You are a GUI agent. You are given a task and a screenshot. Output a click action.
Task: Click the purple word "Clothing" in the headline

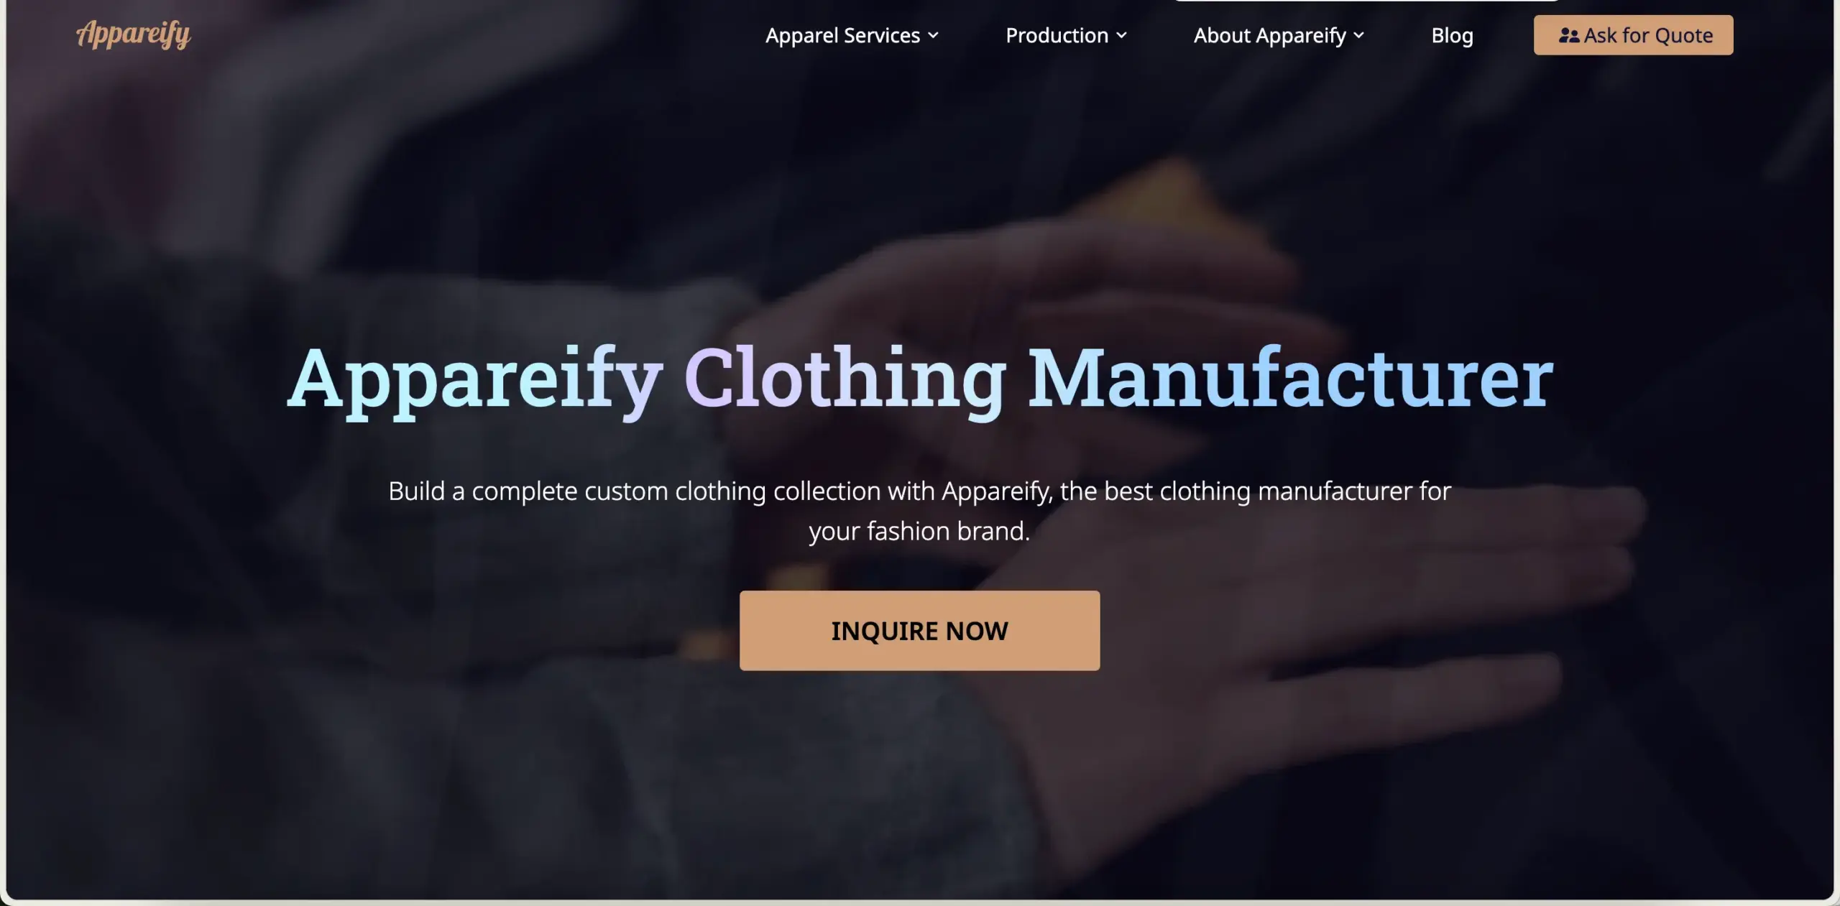click(x=845, y=379)
